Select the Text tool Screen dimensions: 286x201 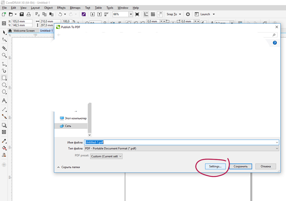4,101
